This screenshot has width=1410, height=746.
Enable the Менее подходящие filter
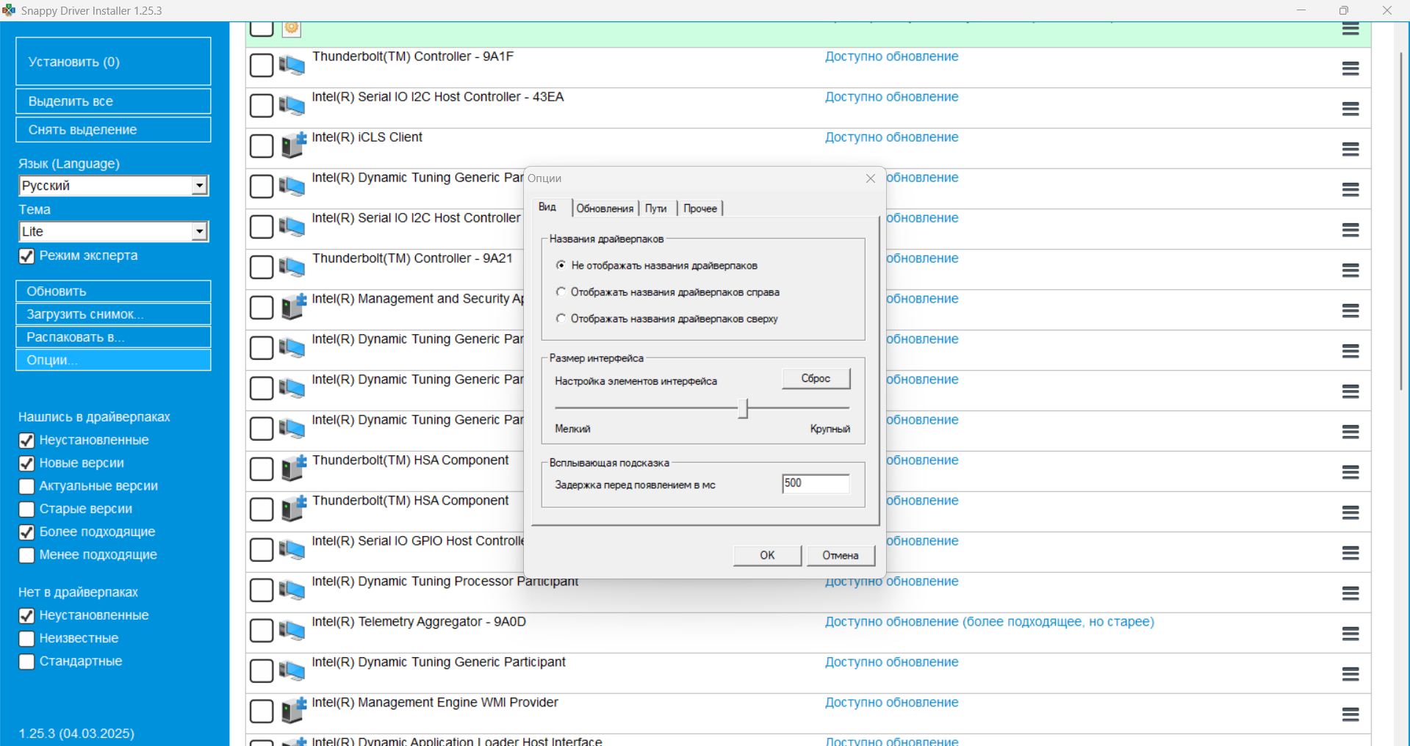point(26,555)
